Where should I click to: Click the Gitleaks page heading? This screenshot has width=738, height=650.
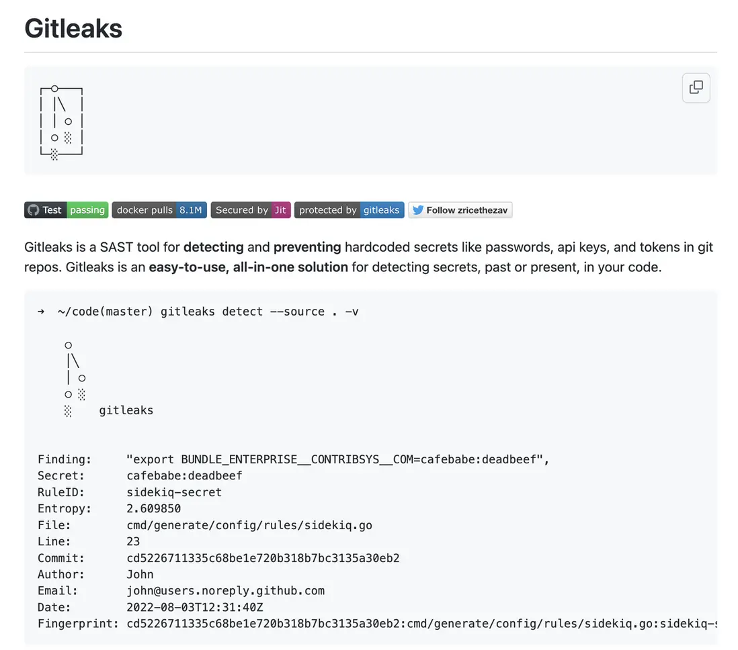coord(73,29)
